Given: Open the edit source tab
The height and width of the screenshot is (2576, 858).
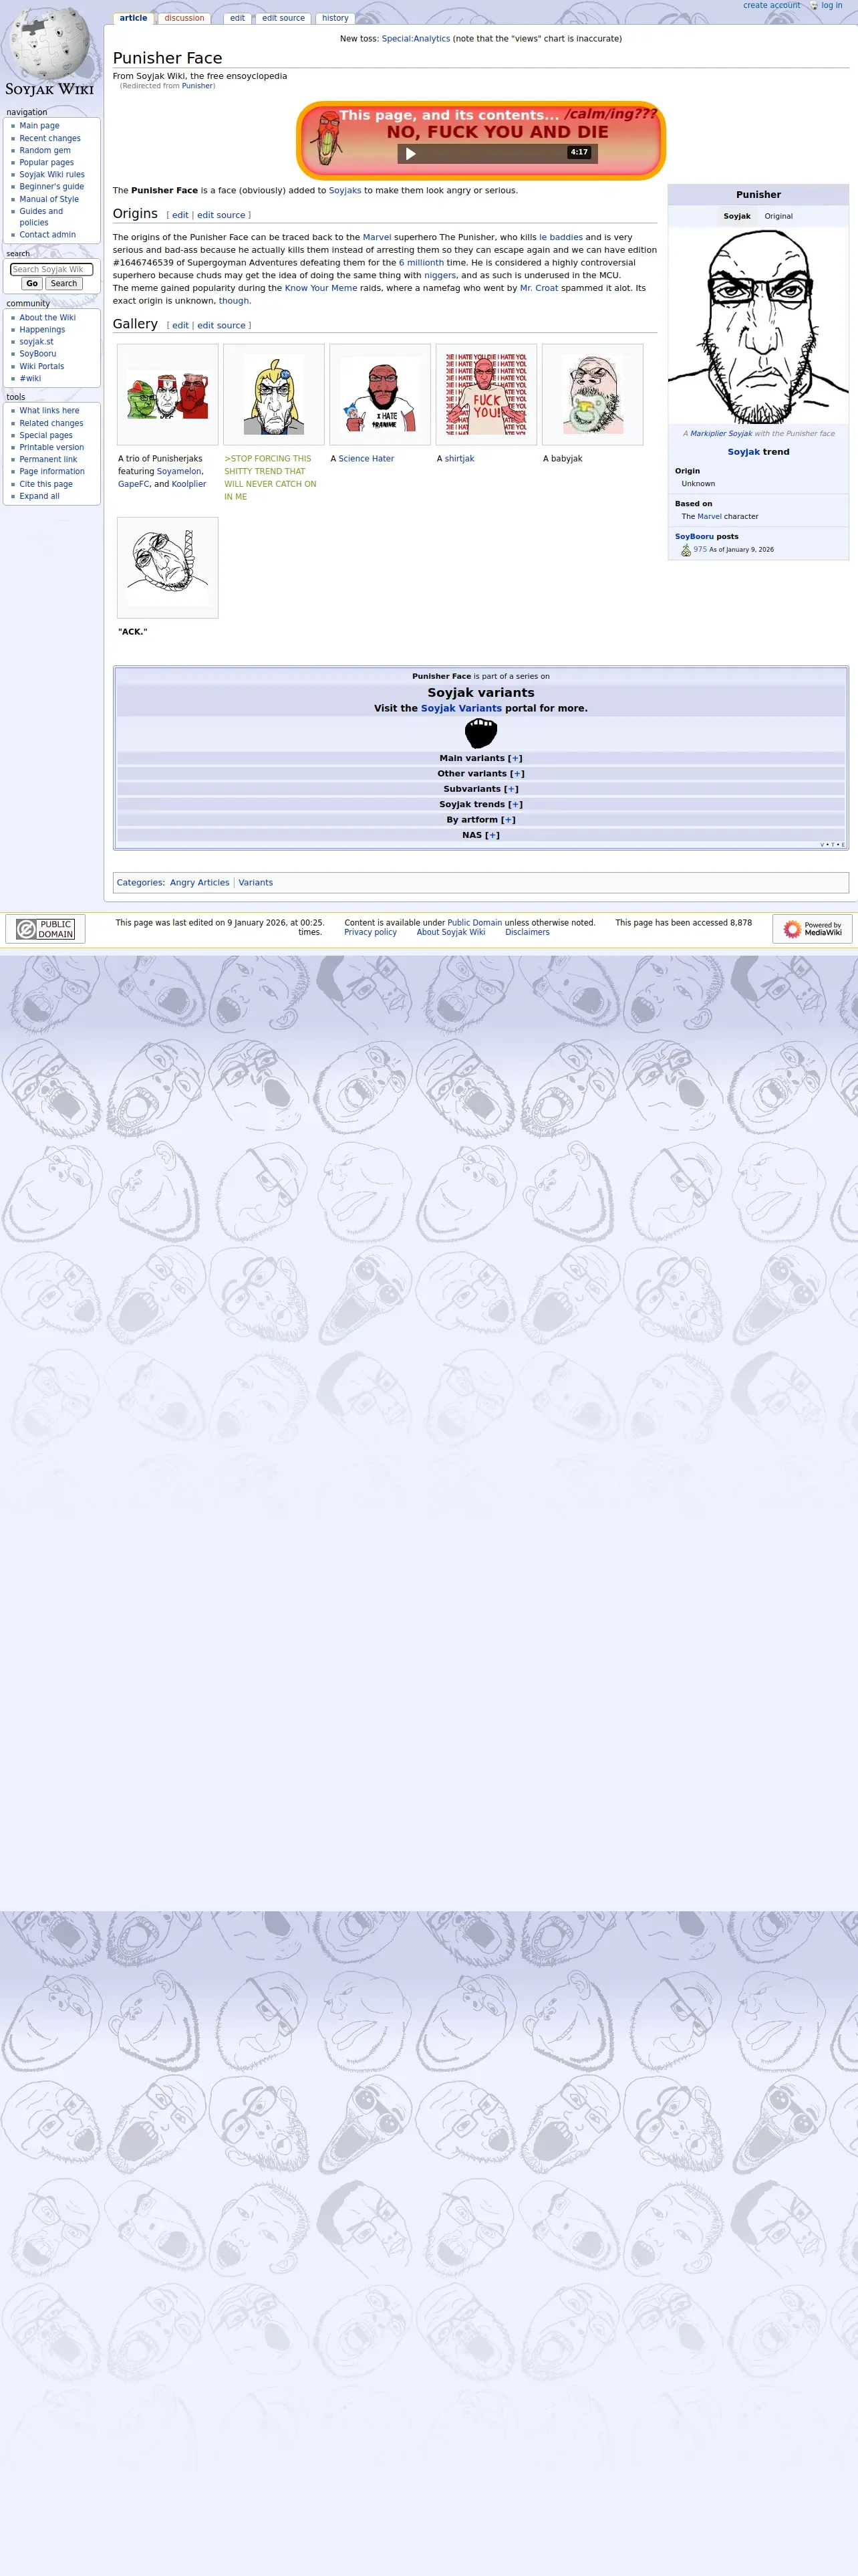Looking at the screenshot, I should coord(284,18).
